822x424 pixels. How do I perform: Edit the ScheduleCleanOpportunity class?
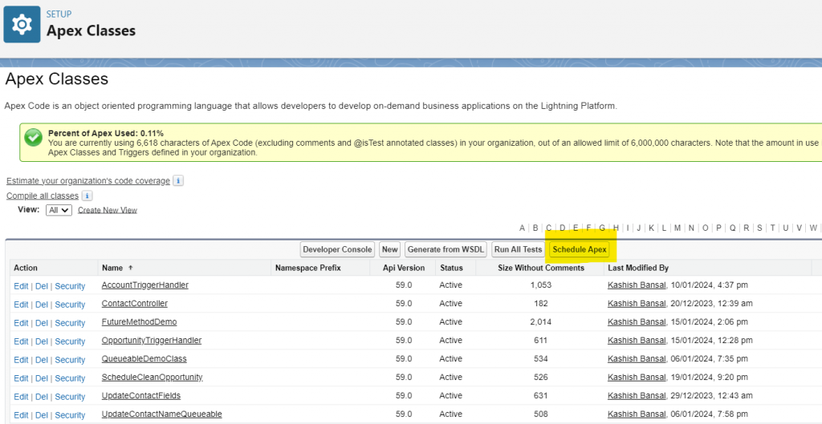pyautogui.click(x=21, y=378)
